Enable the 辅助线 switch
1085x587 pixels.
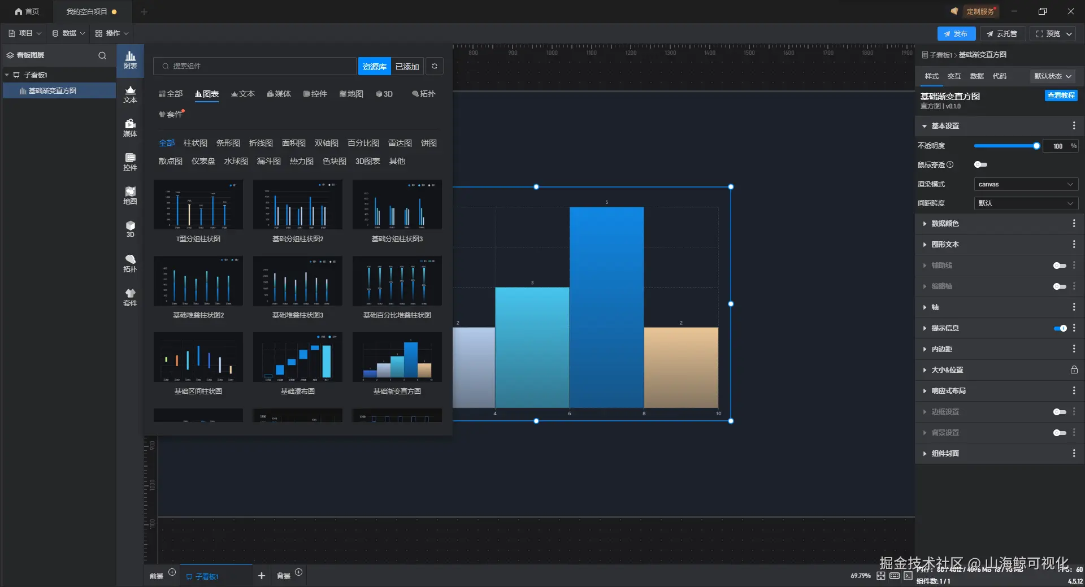pos(1060,266)
